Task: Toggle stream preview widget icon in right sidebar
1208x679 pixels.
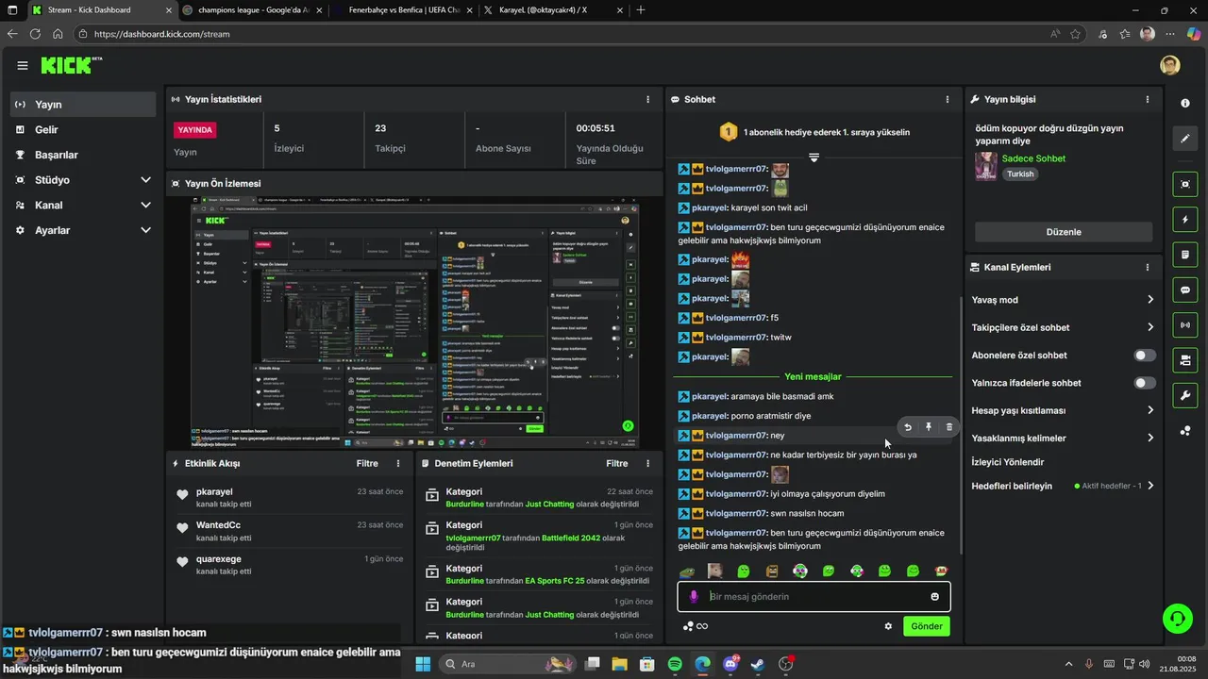Action: tap(1185, 184)
